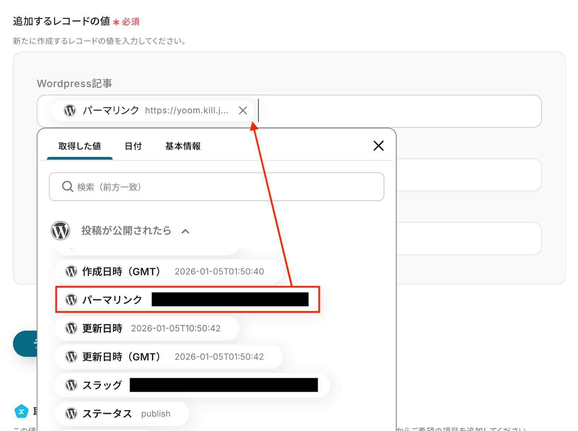Pick the スラッグ value chip

tap(192, 385)
